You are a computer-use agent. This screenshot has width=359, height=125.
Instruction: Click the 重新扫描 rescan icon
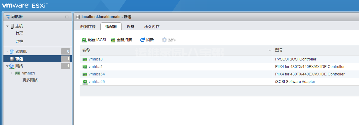point(113,40)
